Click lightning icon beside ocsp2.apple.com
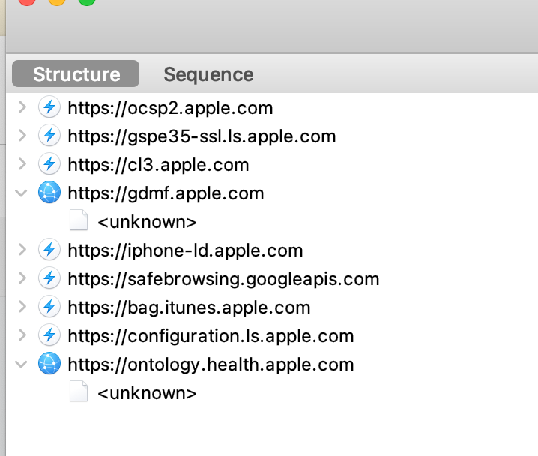 pyautogui.click(x=49, y=107)
